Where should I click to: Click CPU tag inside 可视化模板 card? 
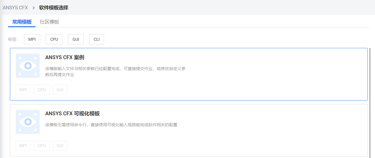pyautogui.click(x=42, y=146)
